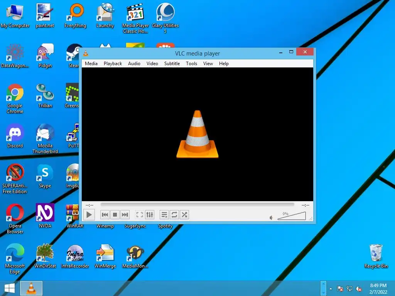This screenshot has width=395, height=296.
Task: Click VLC video display area
Action: 197,134
